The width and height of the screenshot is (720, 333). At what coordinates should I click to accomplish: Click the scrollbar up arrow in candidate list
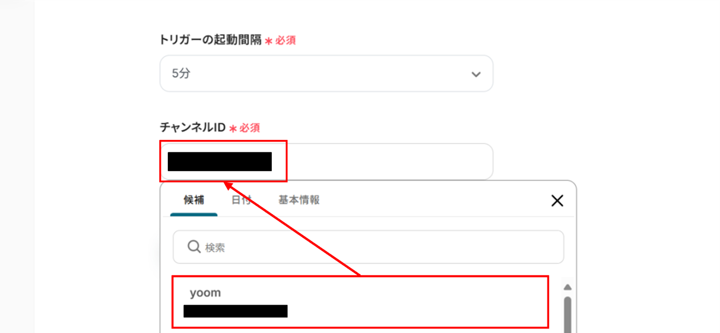point(567,287)
